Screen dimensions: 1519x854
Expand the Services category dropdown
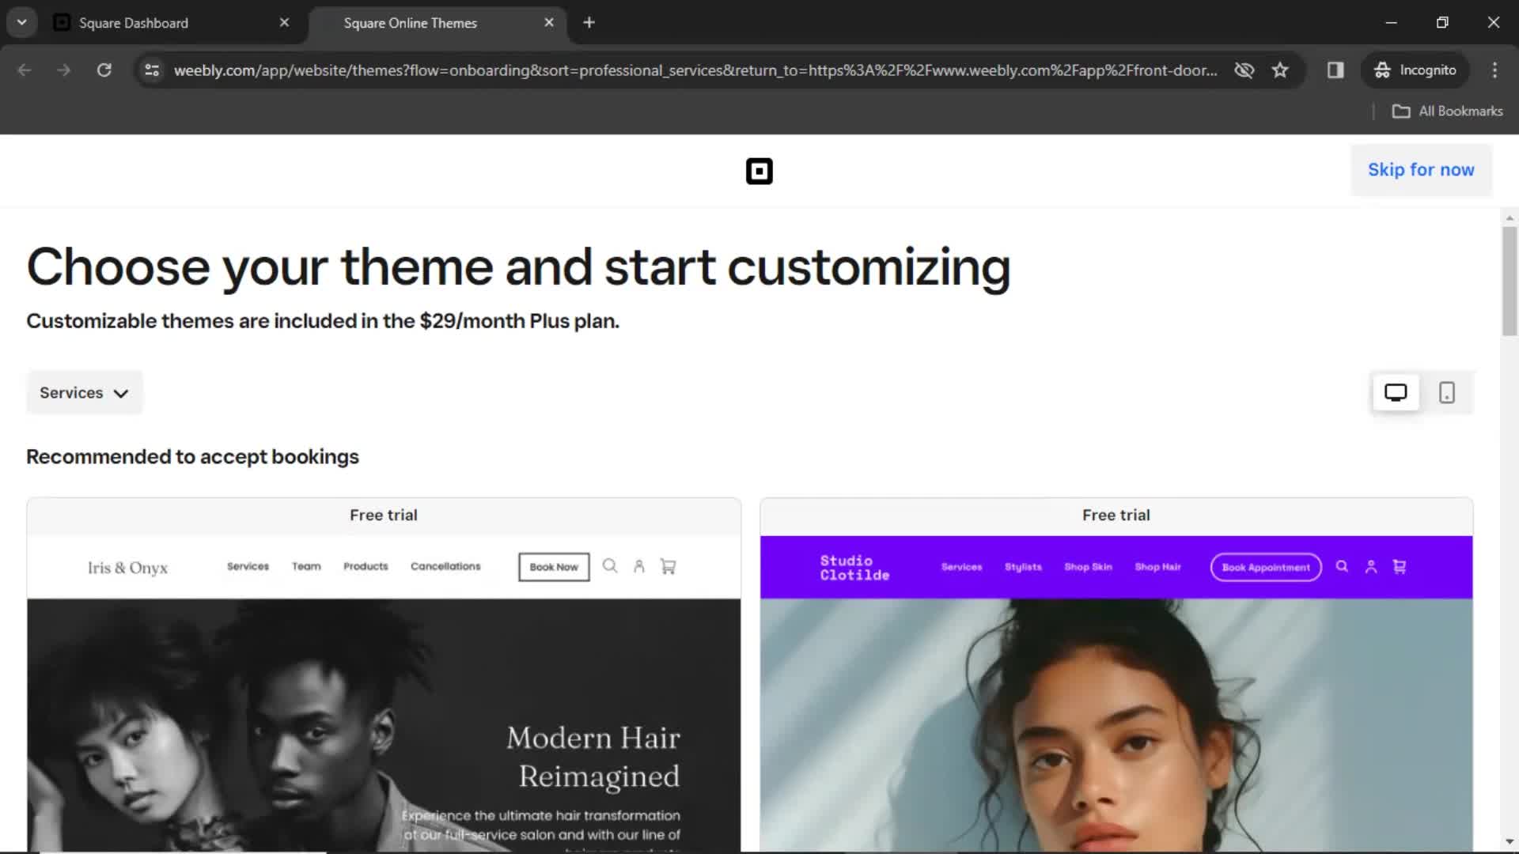point(83,392)
